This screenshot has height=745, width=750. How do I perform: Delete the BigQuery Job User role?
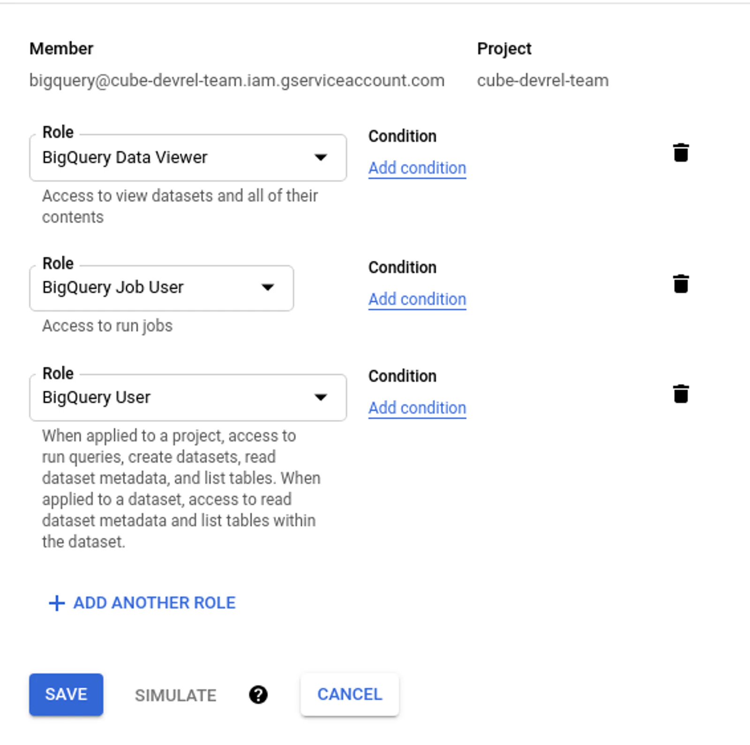point(681,284)
